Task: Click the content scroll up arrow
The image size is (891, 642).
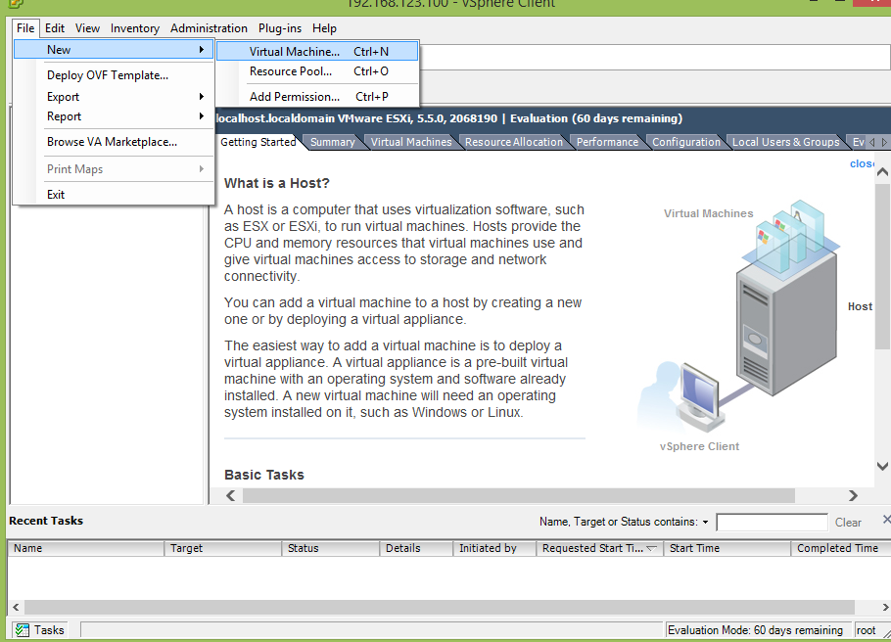Action: (x=882, y=171)
